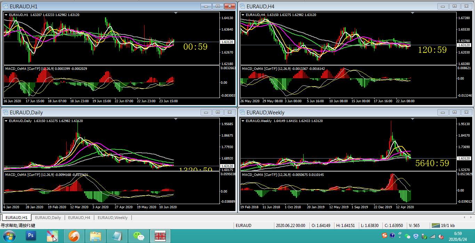Image resolution: width=475 pixels, height=243 pixels.
Task: Open File Explorer from the taskbar
Action: pos(95,236)
